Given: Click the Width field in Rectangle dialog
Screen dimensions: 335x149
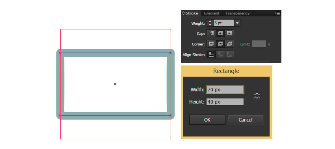Looking at the screenshot, I should click(225, 90).
